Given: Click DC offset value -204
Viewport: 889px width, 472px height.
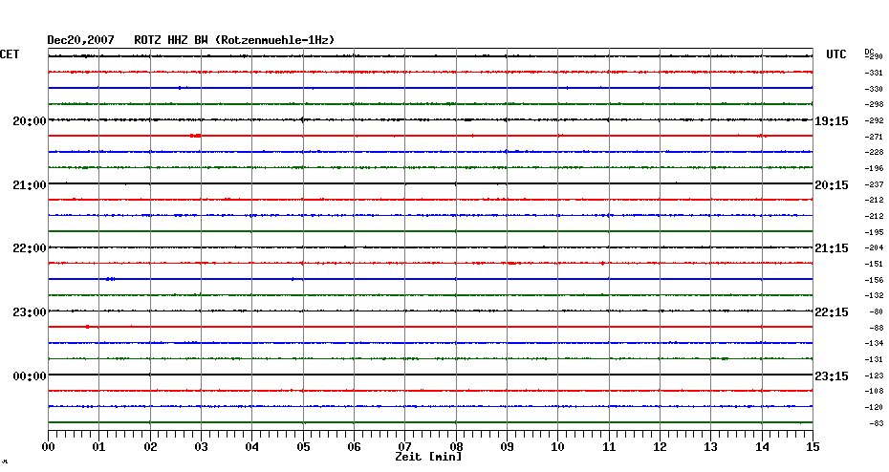Looking at the screenshot, I should pos(874,247).
